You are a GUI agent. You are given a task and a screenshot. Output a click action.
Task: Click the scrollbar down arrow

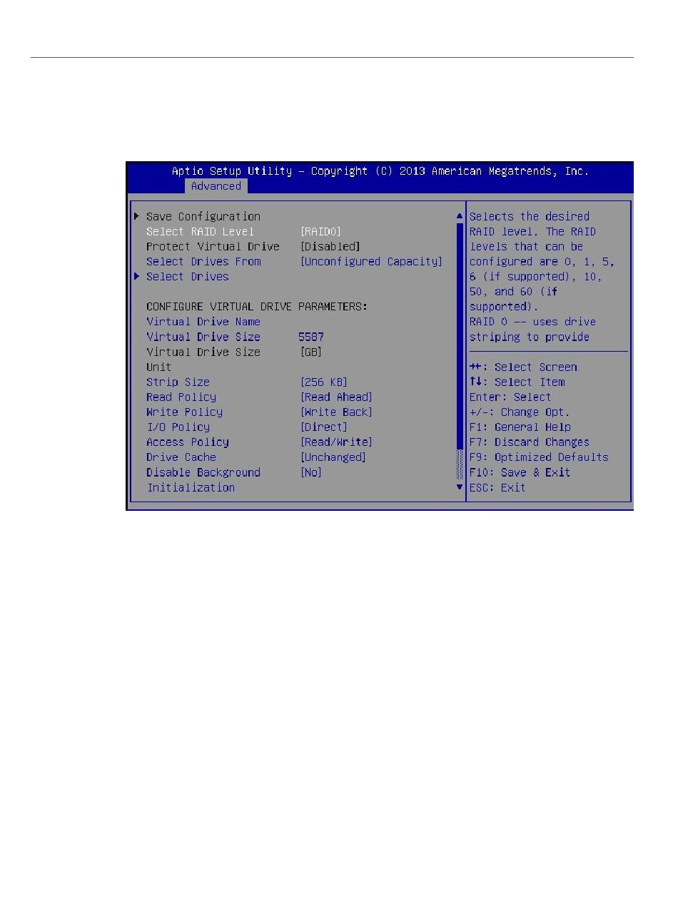[460, 487]
